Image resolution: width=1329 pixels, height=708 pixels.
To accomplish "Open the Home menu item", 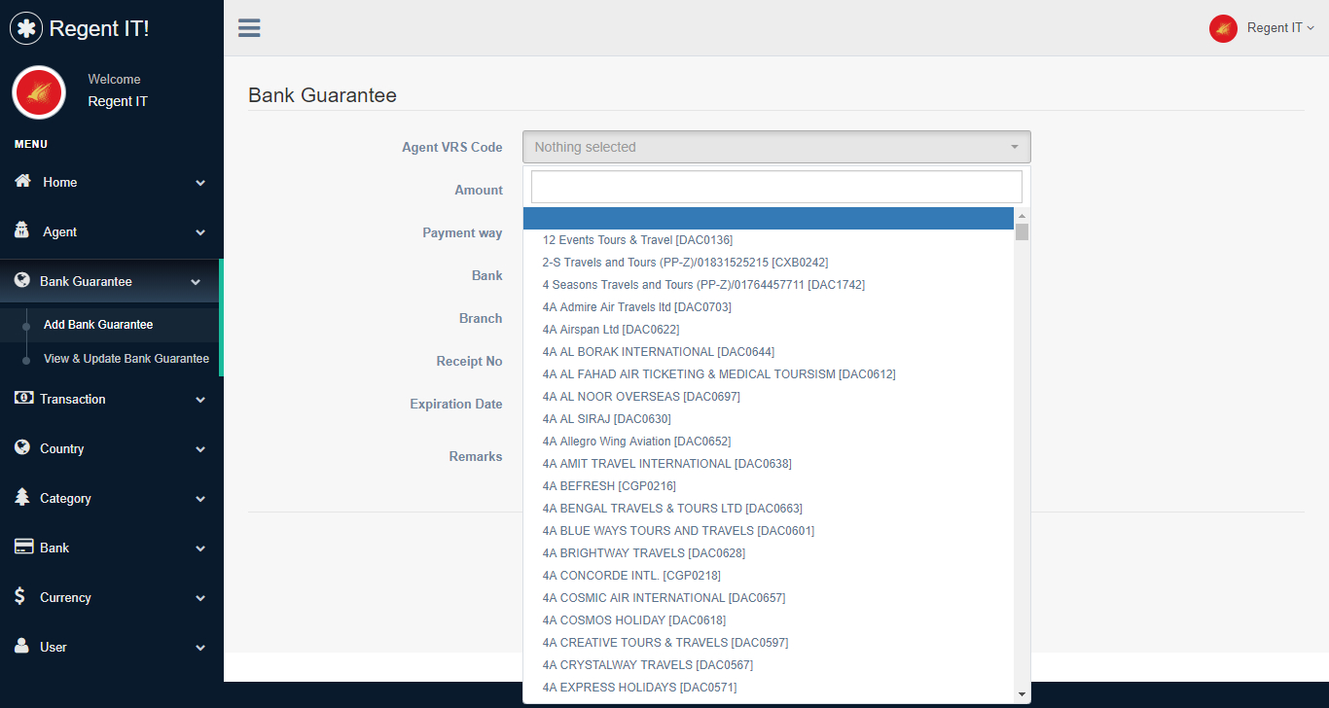I will coord(112,182).
